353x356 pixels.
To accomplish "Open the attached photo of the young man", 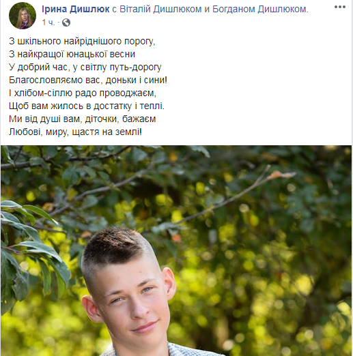I will pyautogui.click(x=176, y=250).
